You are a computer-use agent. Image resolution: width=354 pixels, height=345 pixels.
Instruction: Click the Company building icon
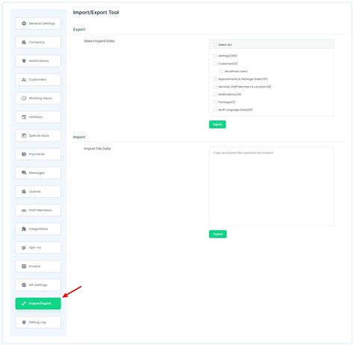point(24,42)
